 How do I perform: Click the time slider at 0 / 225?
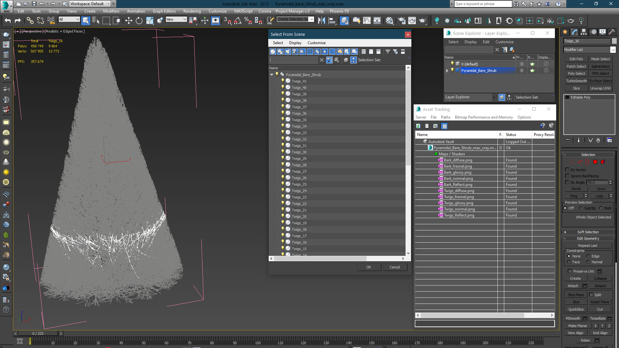coord(38,333)
